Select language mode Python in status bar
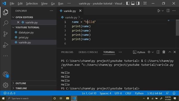 [139, 93]
